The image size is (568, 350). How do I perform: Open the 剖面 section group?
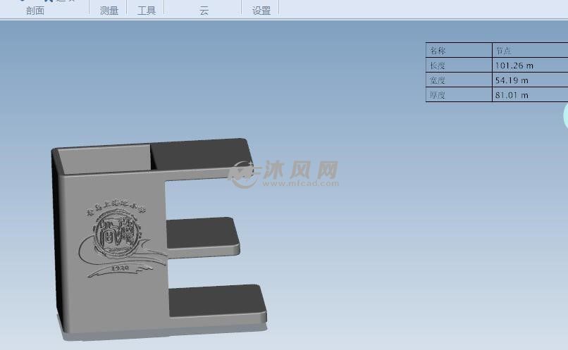click(x=35, y=11)
